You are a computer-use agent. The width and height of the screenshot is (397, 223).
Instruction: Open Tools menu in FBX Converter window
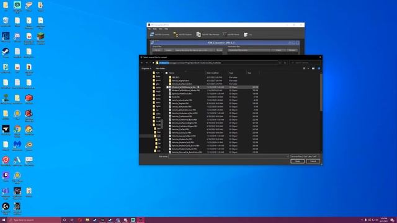point(154,29)
